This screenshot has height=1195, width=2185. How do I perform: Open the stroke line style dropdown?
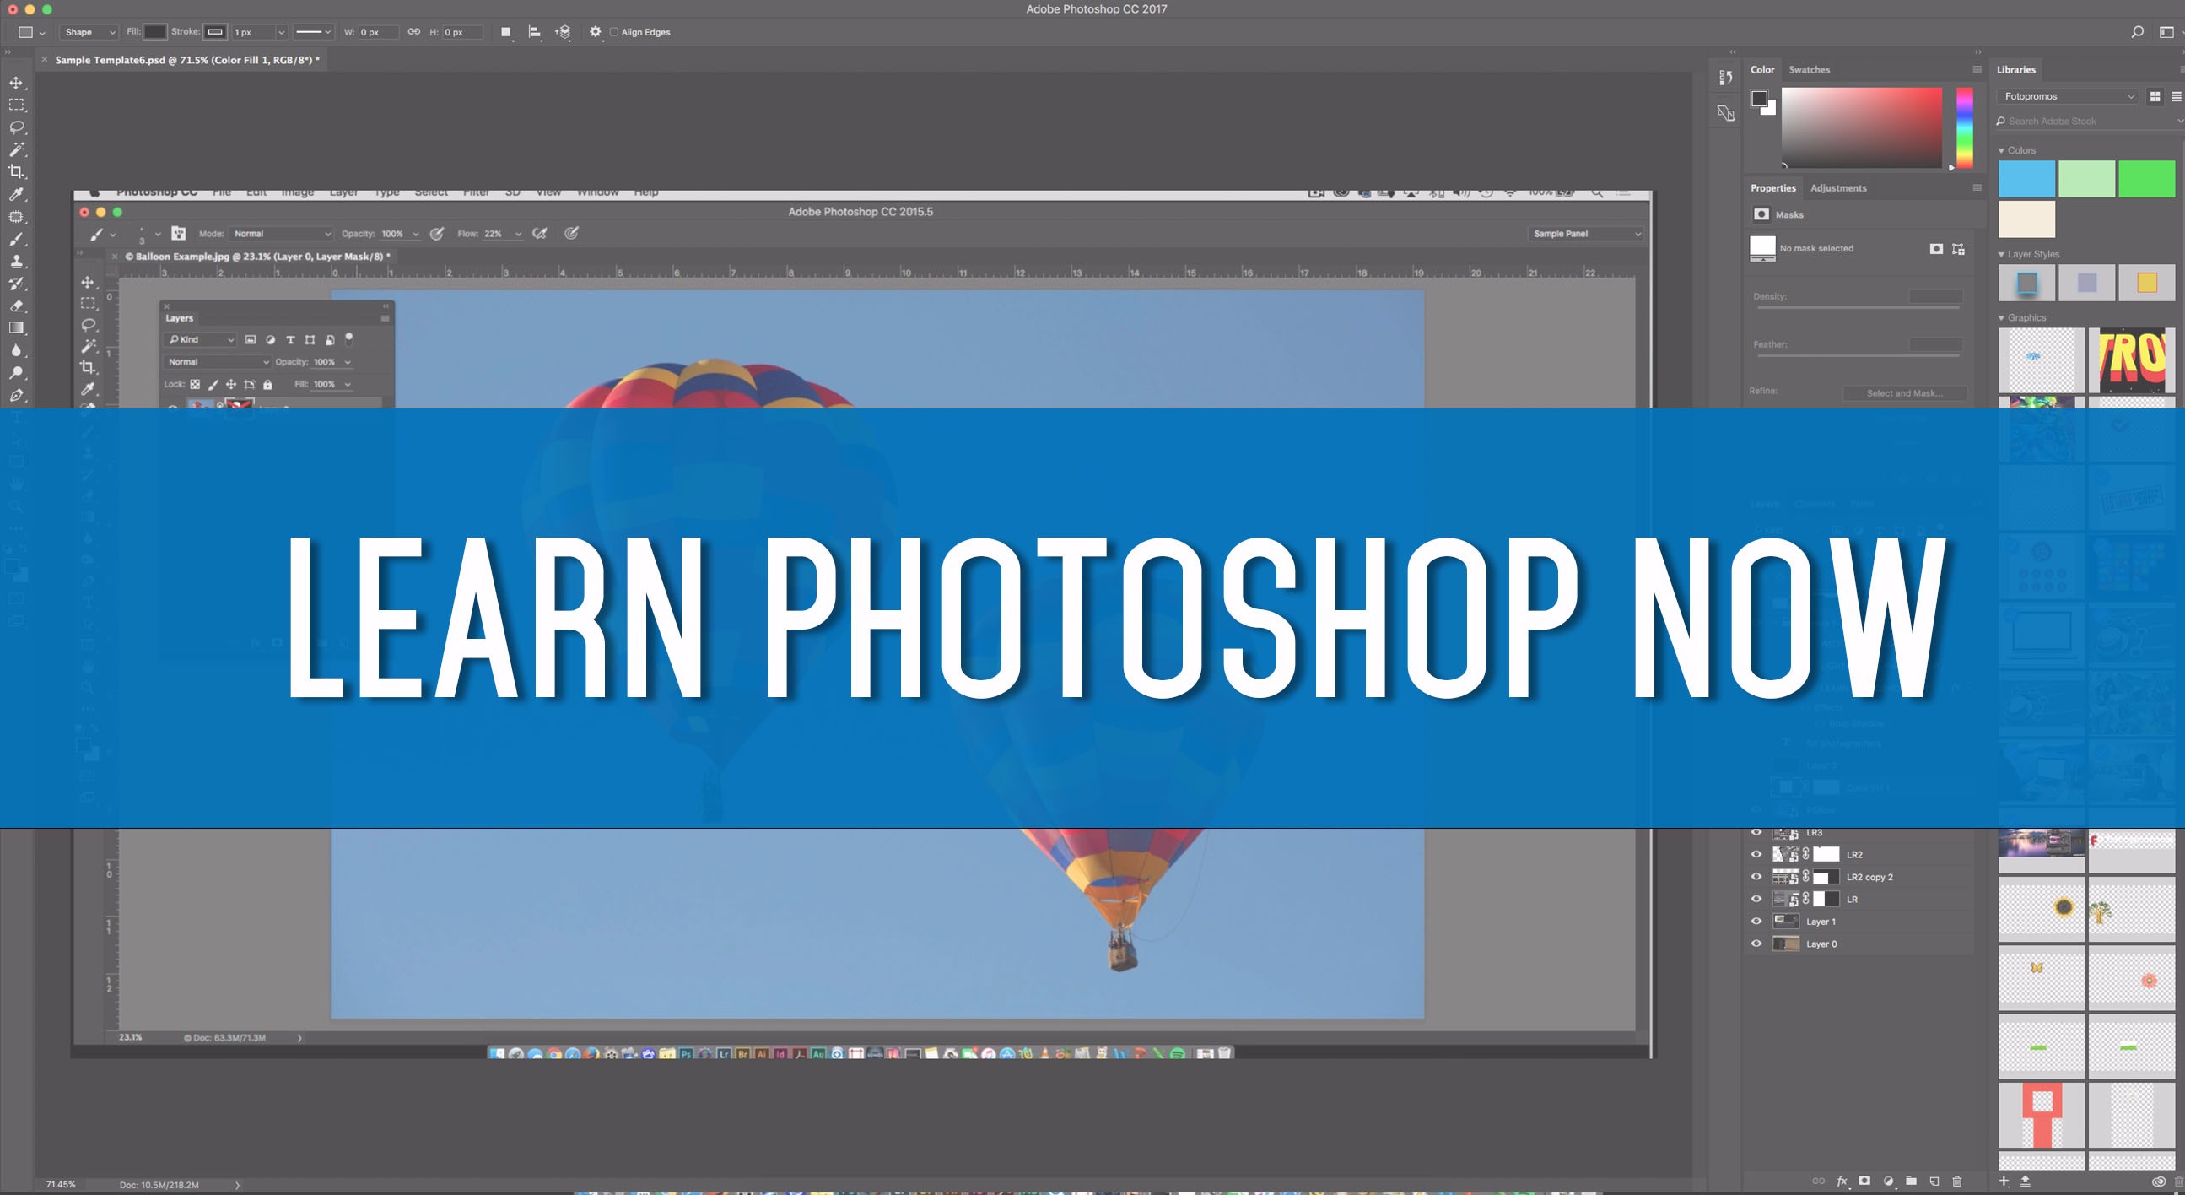(313, 32)
